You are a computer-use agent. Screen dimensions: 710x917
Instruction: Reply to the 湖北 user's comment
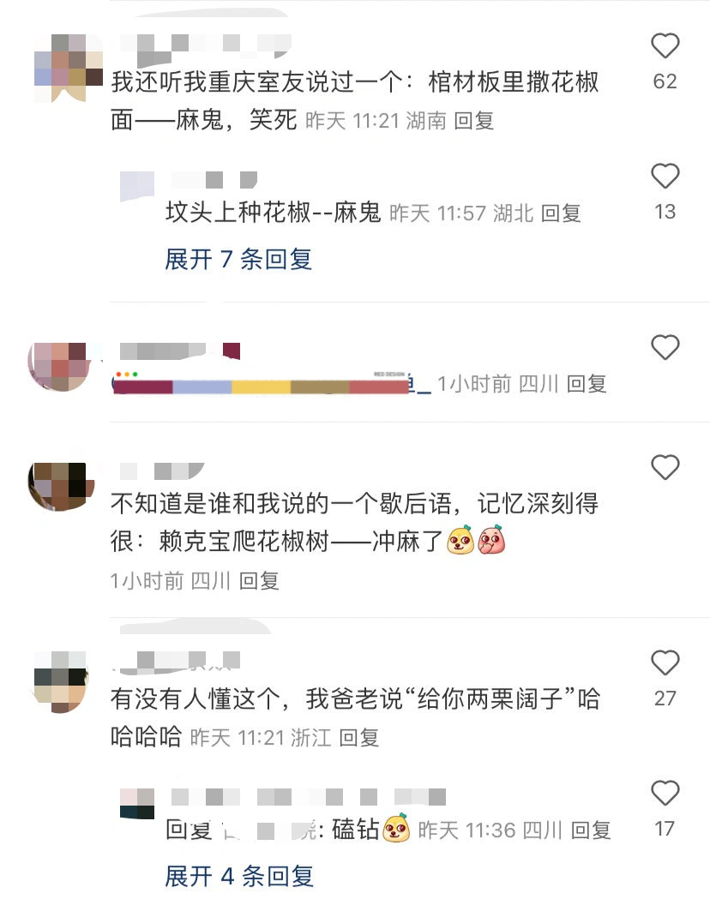tap(561, 213)
